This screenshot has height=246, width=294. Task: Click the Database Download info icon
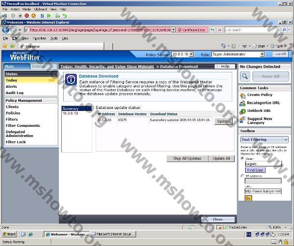point(71,80)
